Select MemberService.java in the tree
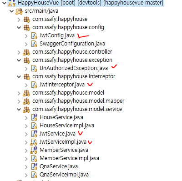Viewport: 182px width, 181px height. pyautogui.click(x=64, y=150)
